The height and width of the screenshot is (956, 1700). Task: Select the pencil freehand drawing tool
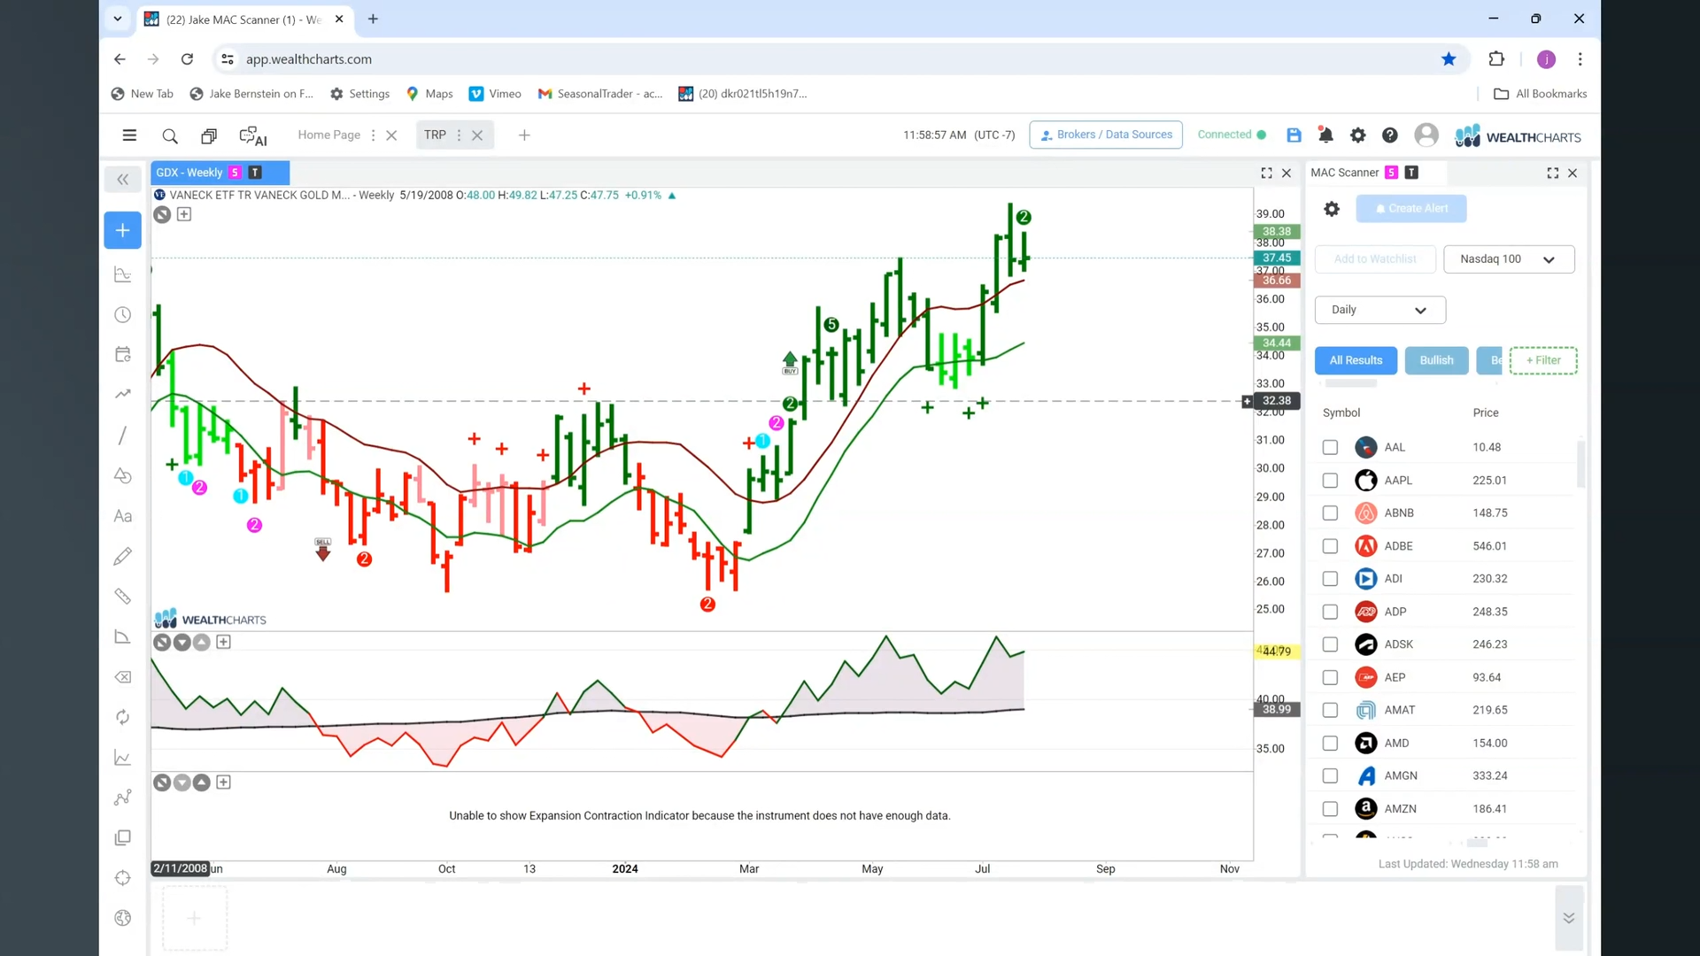122,556
